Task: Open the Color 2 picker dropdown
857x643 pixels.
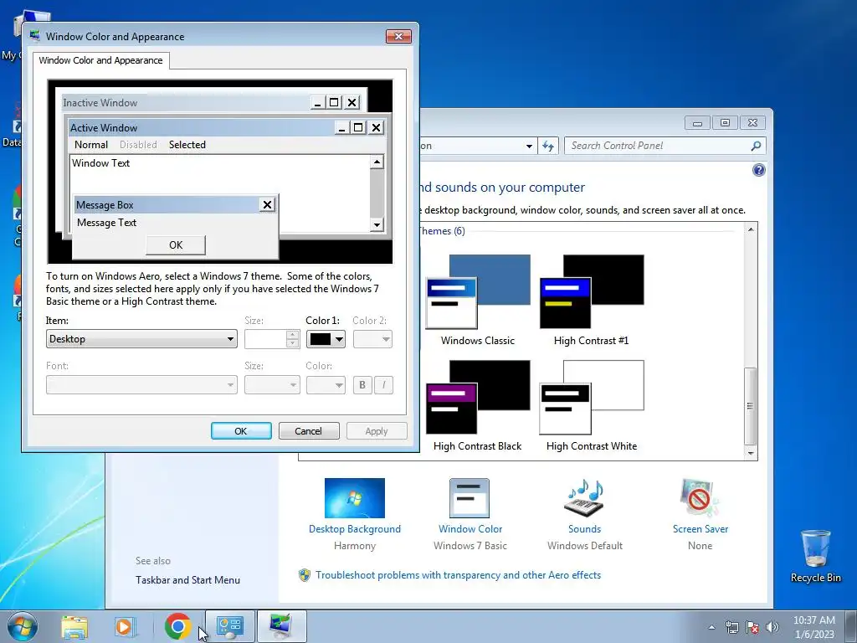Action: point(372,339)
